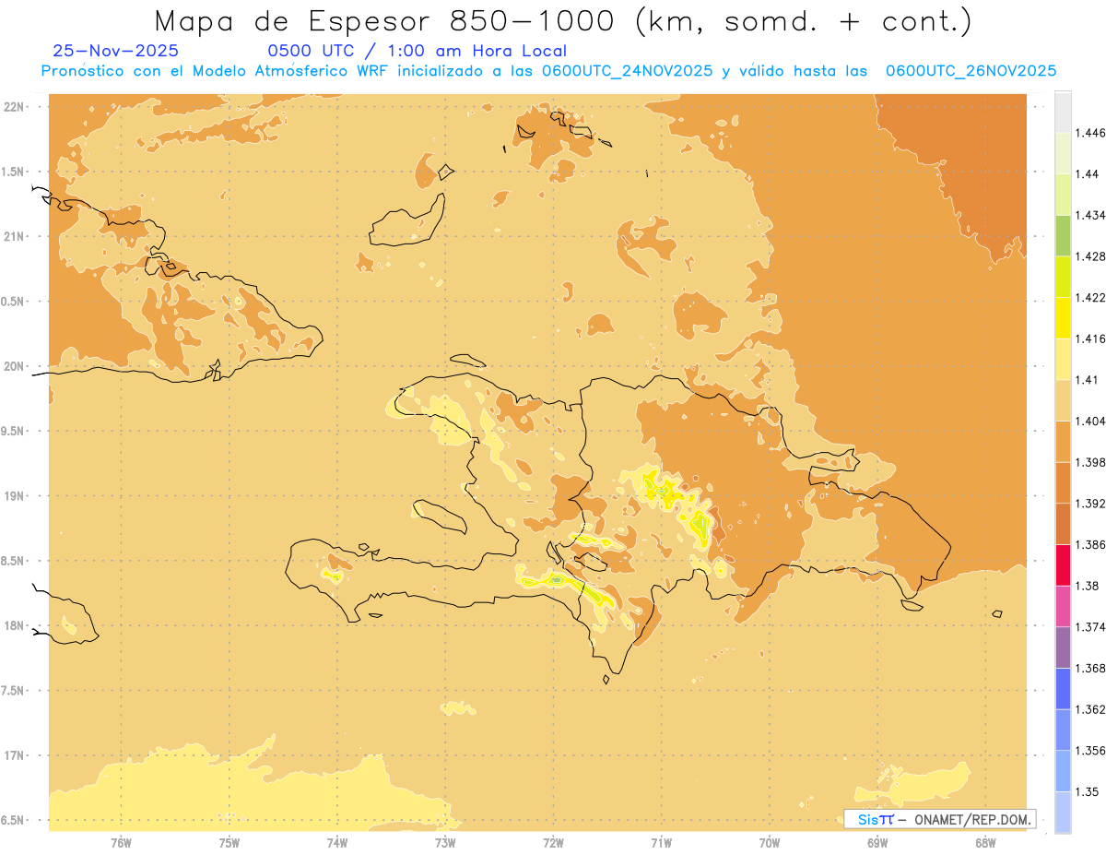Click the "69W" longitude label
This screenshot has height=855, width=1106.
pyautogui.click(x=877, y=842)
